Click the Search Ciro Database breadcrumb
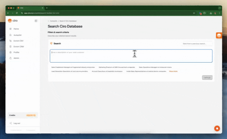The height and width of the screenshot is (139, 227). [x=68, y=21]
